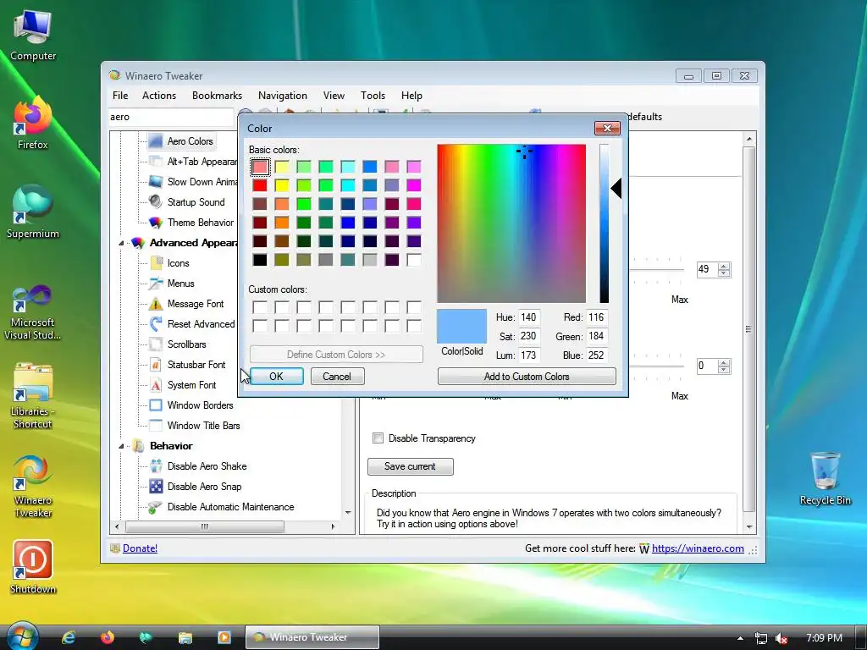
Task: Click the Scrollbars icon in the tree
Action: 156,344
